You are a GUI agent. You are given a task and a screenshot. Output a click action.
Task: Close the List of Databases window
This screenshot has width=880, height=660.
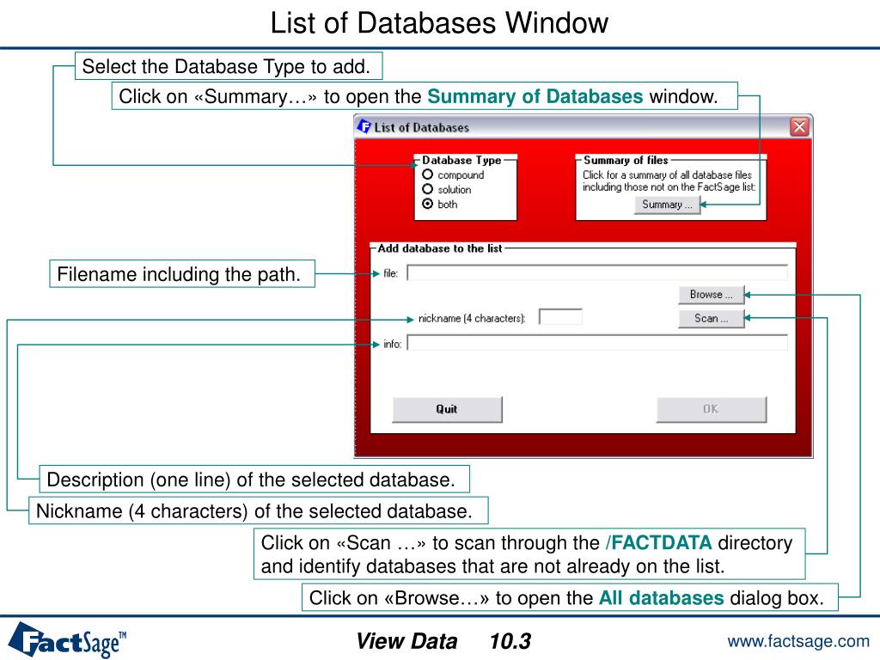click(799, 127)
